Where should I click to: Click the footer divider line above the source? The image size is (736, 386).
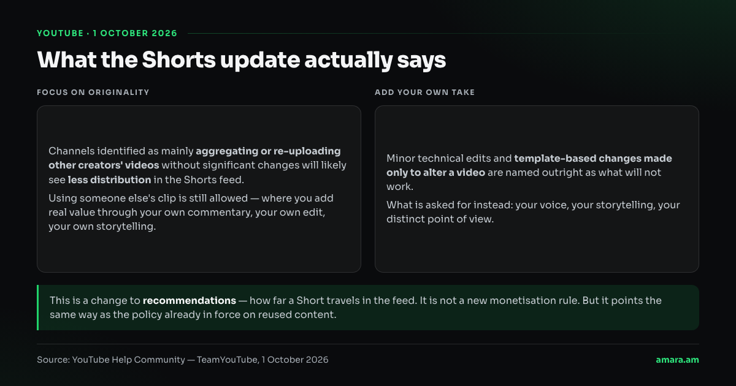[x=368, y=344]
